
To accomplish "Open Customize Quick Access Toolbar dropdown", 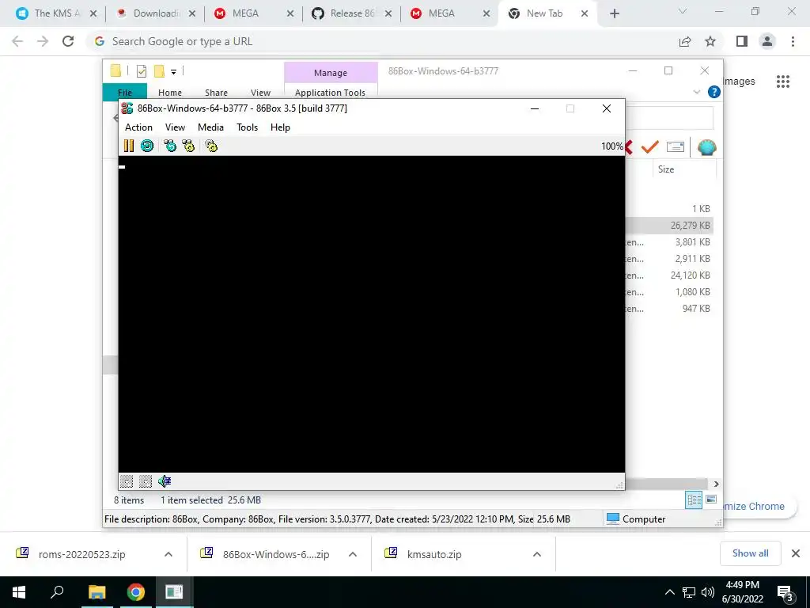I will pos(173,72).
